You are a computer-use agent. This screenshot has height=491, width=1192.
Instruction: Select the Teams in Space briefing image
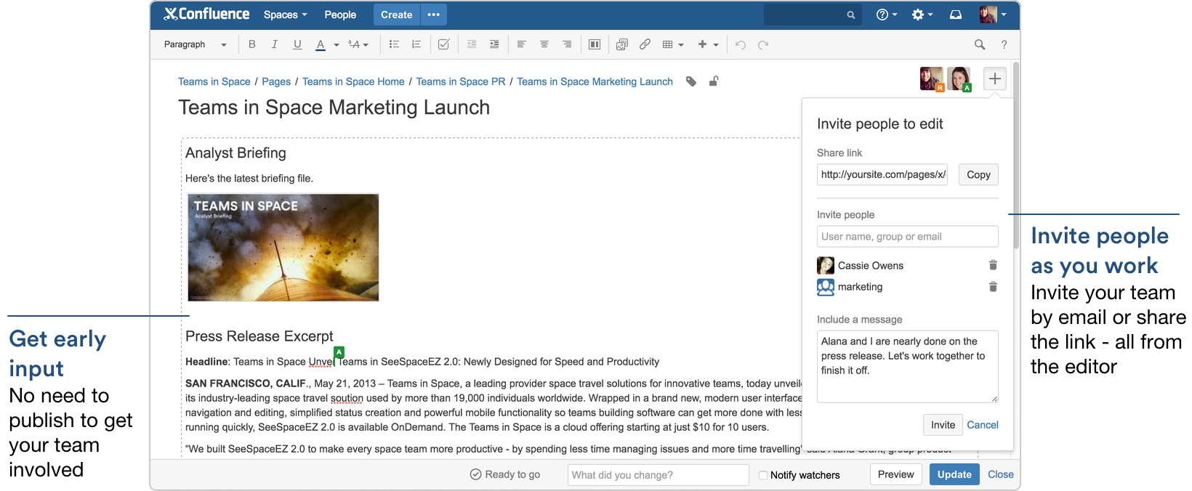point(283,247)
